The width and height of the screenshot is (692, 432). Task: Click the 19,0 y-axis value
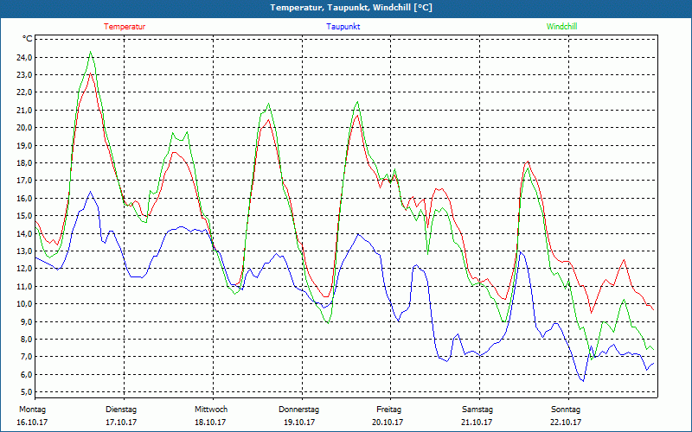point(25,145)
